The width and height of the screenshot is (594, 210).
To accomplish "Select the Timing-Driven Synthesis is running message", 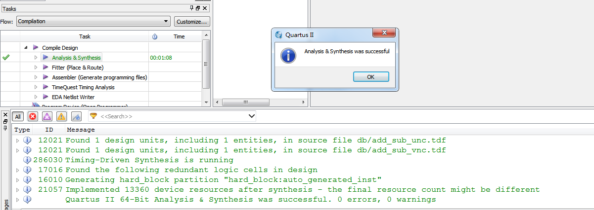I will pos(149,160).
